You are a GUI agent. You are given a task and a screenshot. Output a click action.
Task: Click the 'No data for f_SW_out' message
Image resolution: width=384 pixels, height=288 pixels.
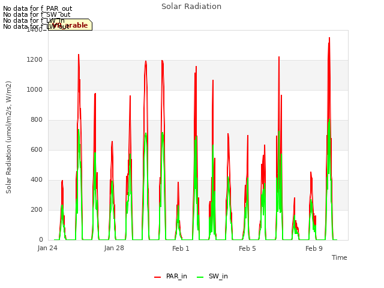click(x=37, y=14)
